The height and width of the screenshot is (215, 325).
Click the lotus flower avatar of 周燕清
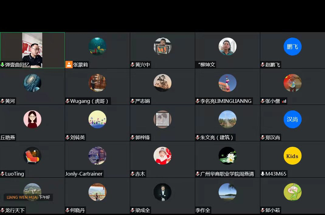point(228,156)
